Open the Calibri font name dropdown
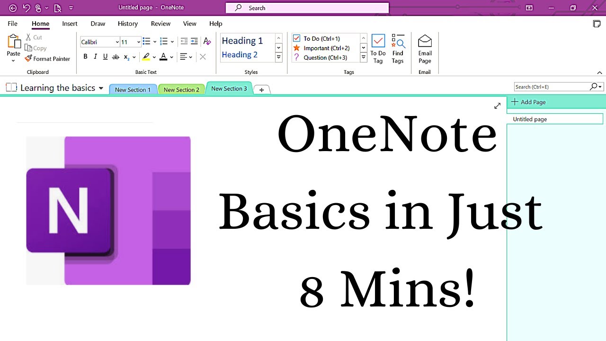 117,42
